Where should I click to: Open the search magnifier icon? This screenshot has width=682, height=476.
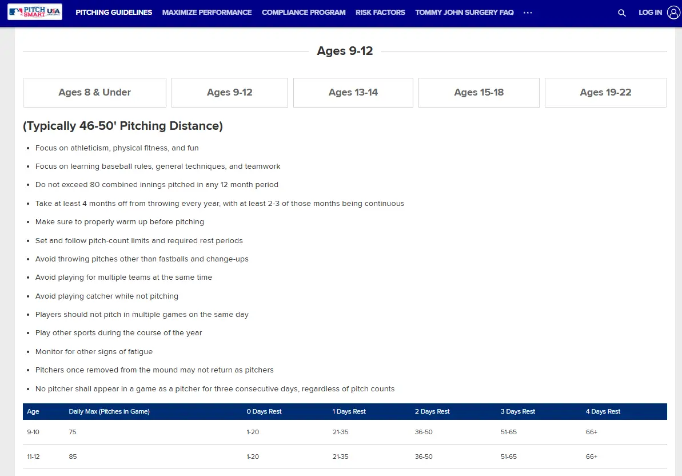622,13
